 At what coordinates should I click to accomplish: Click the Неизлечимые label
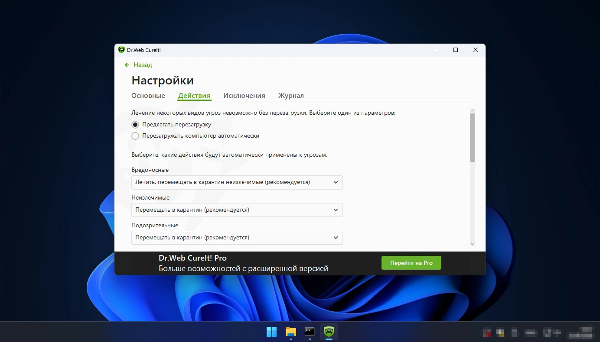[x=150, y=198]
